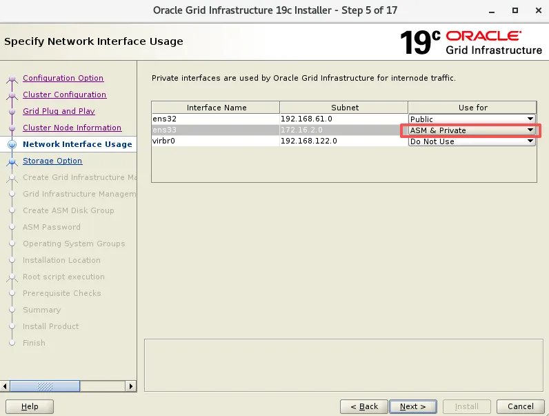
Task: Click the Help button
Action: [30, 406]
